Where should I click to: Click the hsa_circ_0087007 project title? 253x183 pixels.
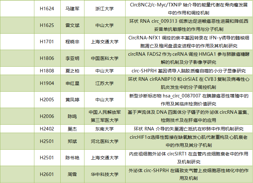tap(189, 100)
